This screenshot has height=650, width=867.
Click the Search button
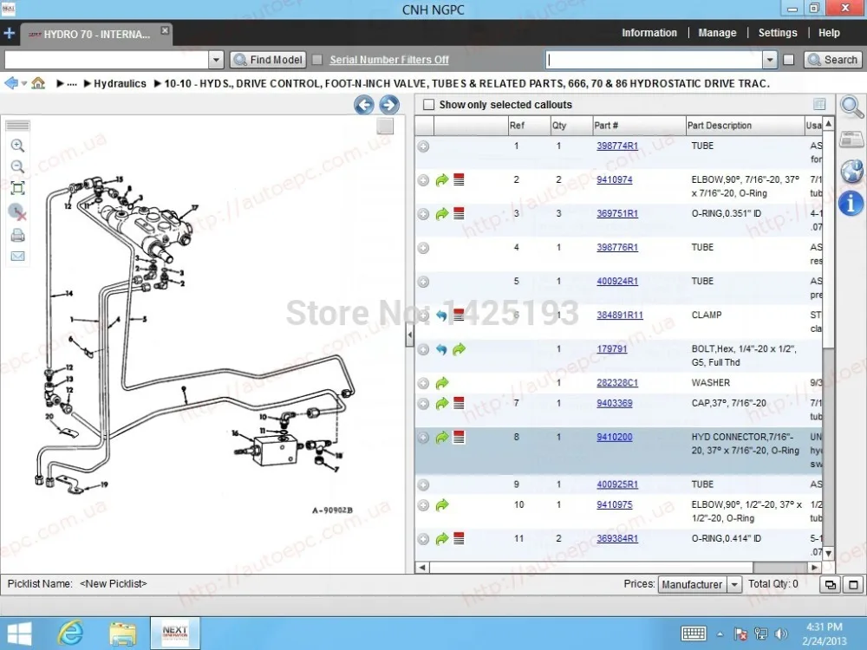coord(832,60)
